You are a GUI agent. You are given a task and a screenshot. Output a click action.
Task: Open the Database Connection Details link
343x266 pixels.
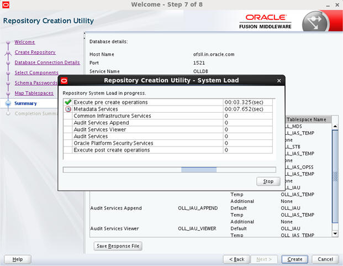tap(47, 62)
